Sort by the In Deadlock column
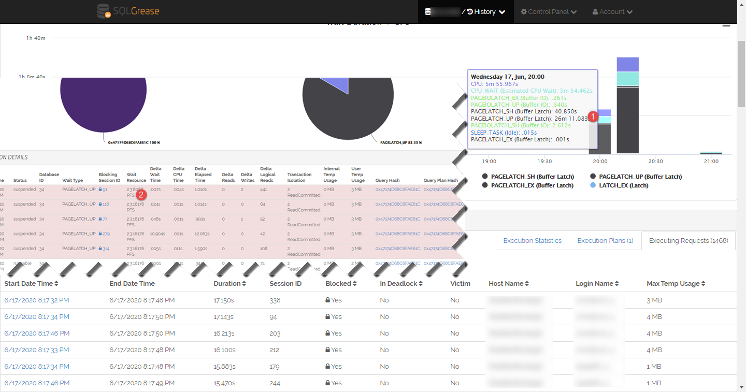 coord(401,284)
